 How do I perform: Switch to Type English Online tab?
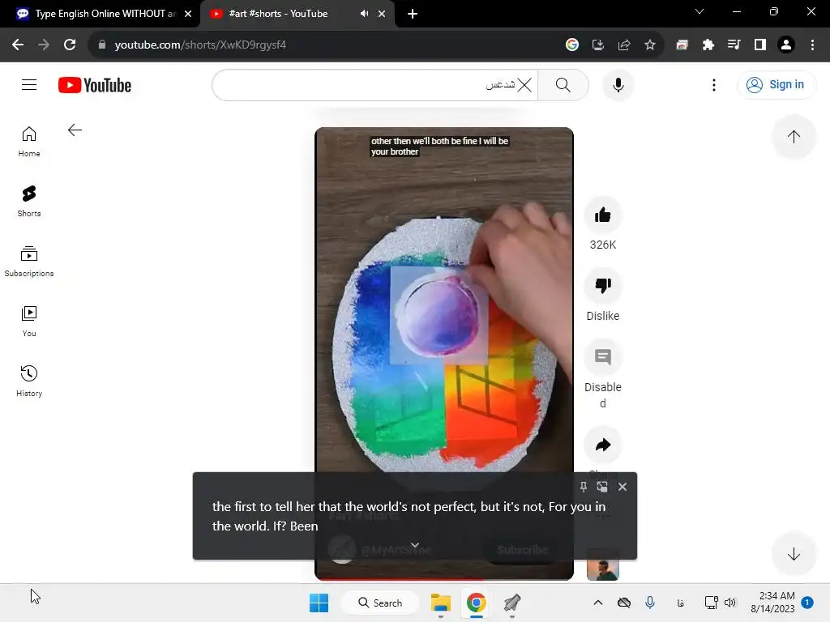100,14
